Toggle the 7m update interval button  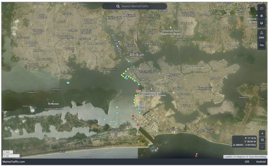(x=261, y=45)
